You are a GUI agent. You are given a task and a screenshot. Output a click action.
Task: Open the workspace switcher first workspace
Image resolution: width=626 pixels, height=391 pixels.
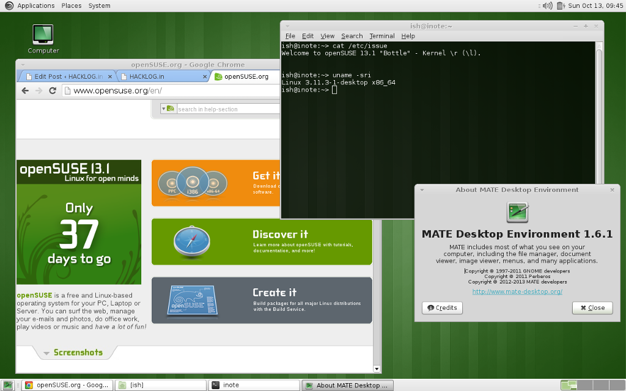[569, 385]
